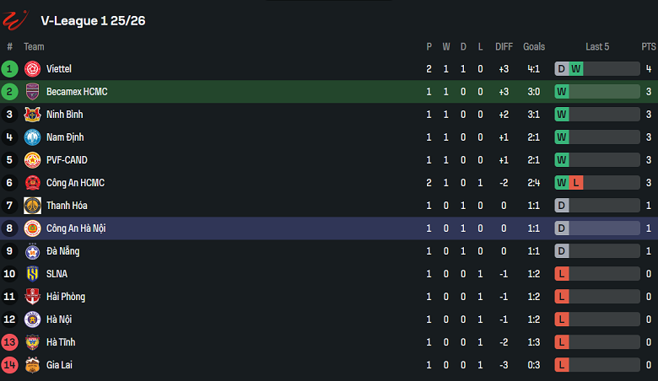Click the Ninh Bình team logo

coord(33,115)
